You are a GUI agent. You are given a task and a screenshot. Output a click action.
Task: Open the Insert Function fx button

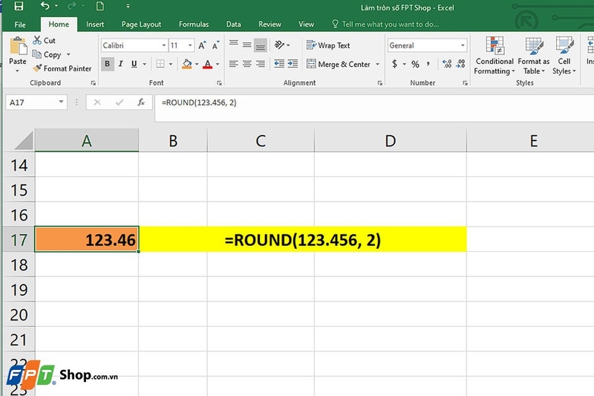[x=141, y=103]
